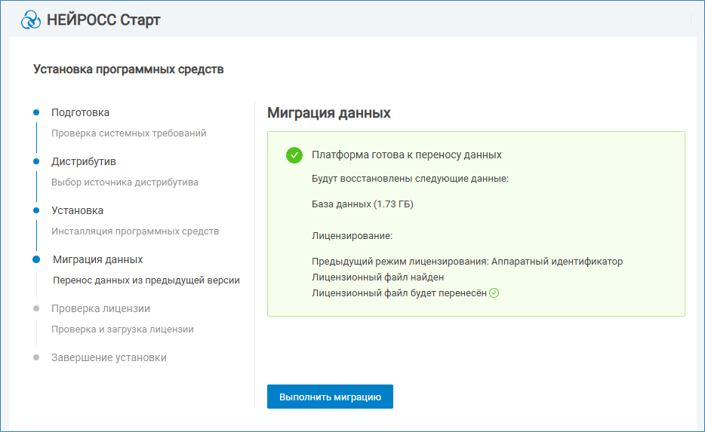Select the Проверка лицензии step label

coord(100,308)
